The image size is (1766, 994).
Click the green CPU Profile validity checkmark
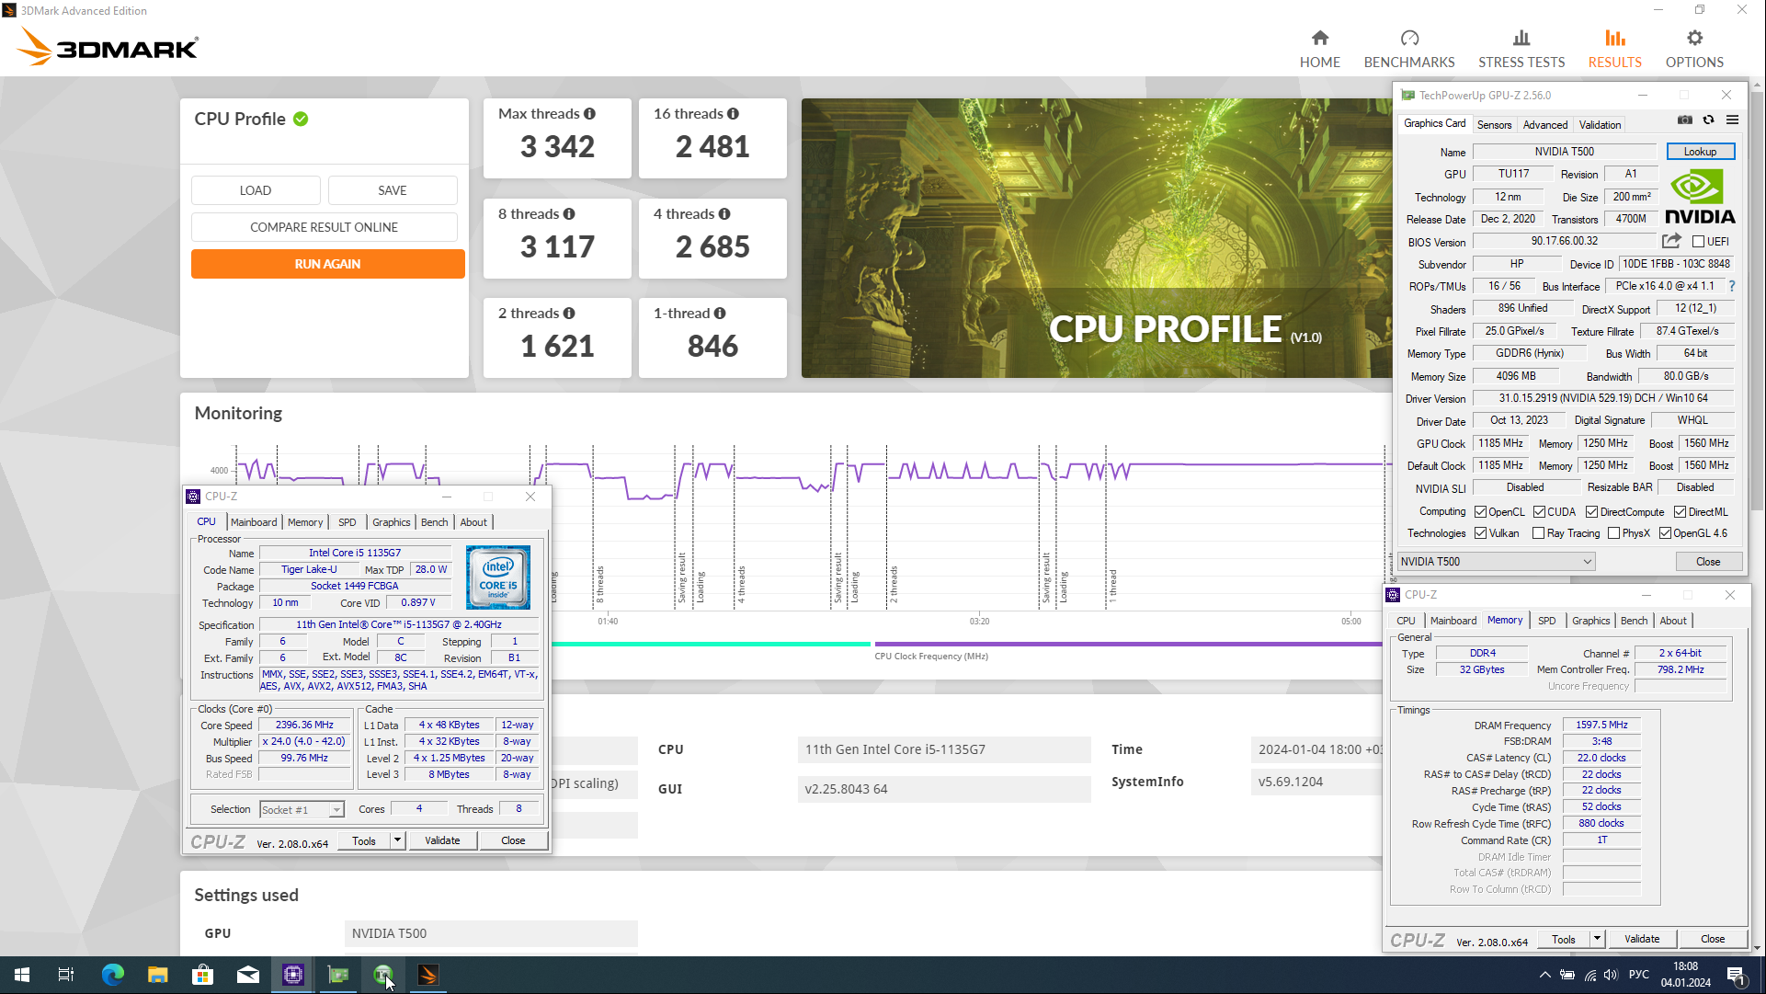301,120
